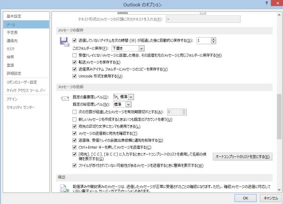Open the 既定の秘密度レベル dropdown

pos(128,104)
